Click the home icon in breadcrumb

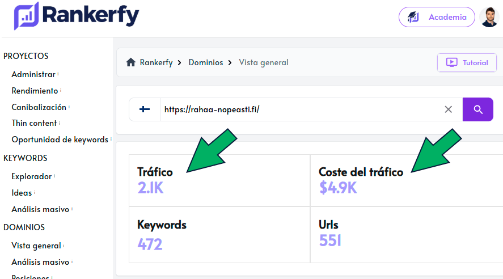(130, 62)
